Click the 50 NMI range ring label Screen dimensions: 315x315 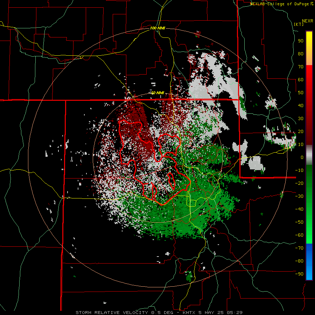click(158, 93)
